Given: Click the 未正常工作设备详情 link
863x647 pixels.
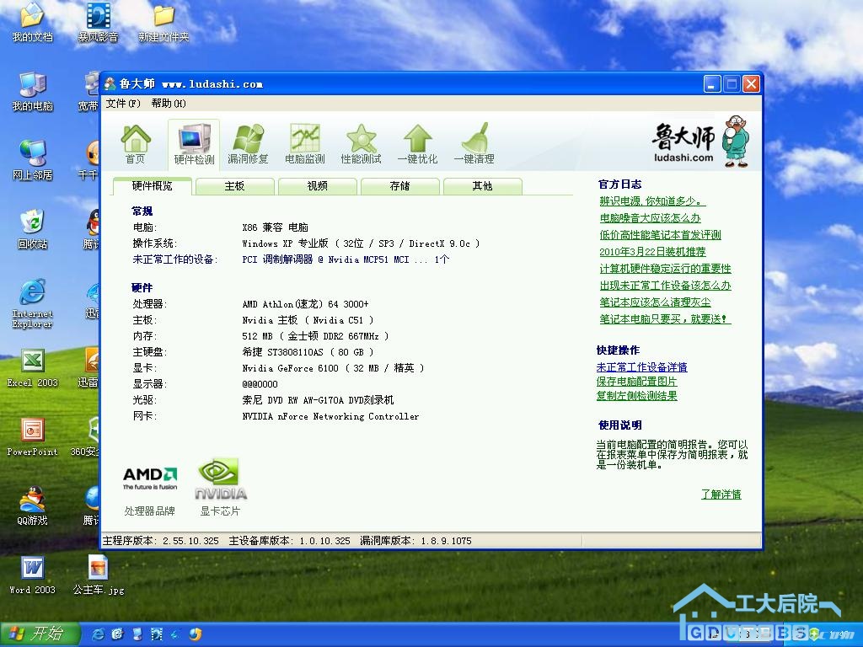Looking at the screenshot, I should click(x=641, y=367).
